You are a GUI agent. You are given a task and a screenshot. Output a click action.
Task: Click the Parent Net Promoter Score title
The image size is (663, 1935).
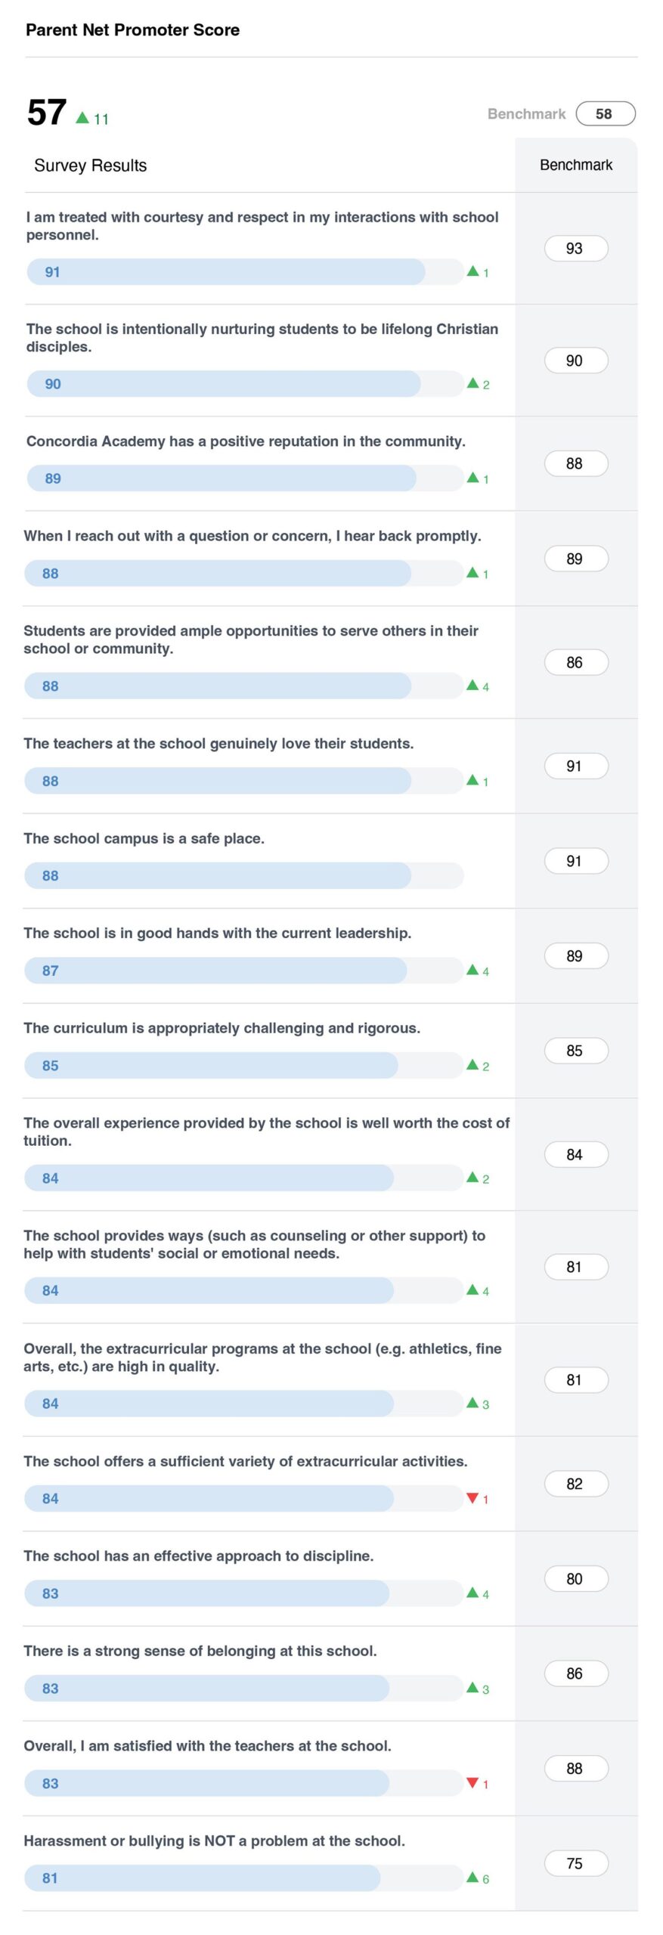click(x=132, y=30)
